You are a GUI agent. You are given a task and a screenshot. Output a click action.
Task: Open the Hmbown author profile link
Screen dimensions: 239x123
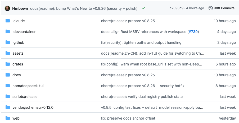20,8
